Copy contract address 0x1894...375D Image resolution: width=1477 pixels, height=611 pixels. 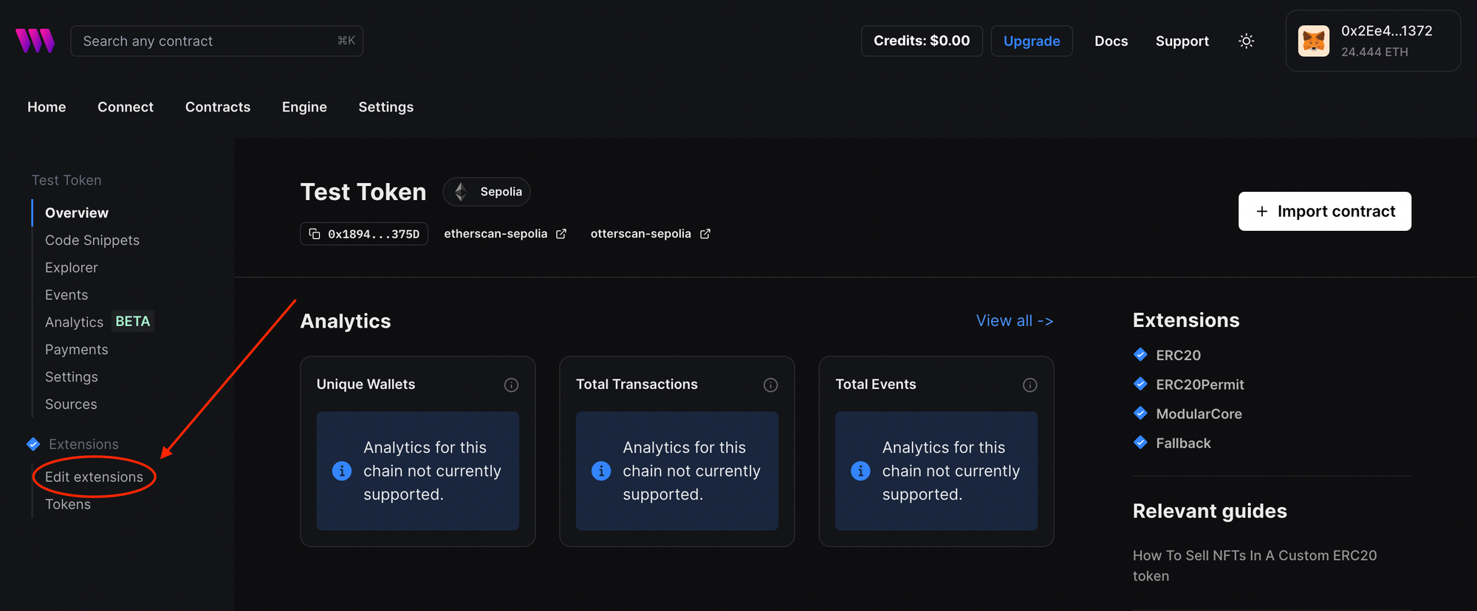pos(364,234)
